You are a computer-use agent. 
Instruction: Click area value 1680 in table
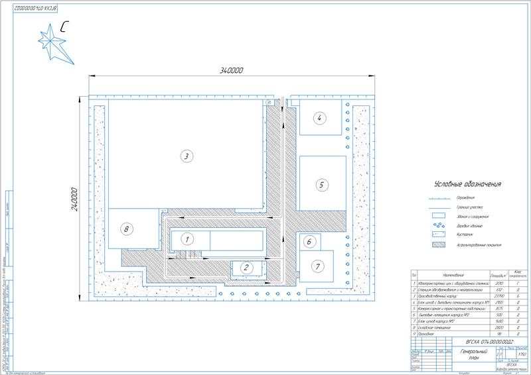pos(499,321)
